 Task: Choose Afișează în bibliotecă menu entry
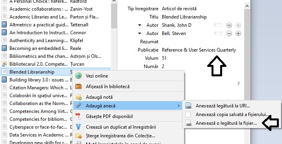point(128,87)
